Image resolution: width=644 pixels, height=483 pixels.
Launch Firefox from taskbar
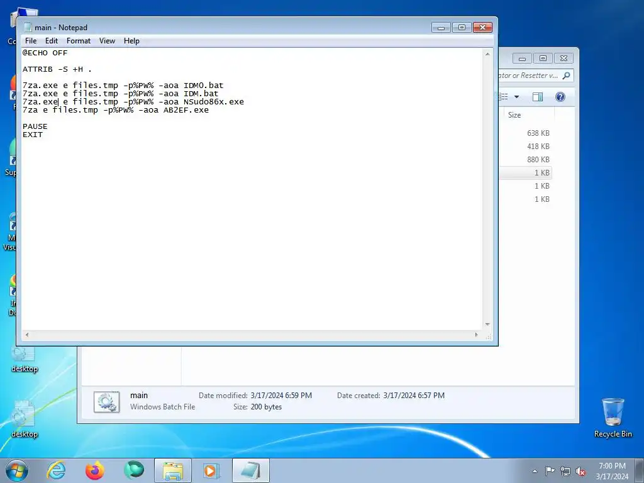(95, 470)
